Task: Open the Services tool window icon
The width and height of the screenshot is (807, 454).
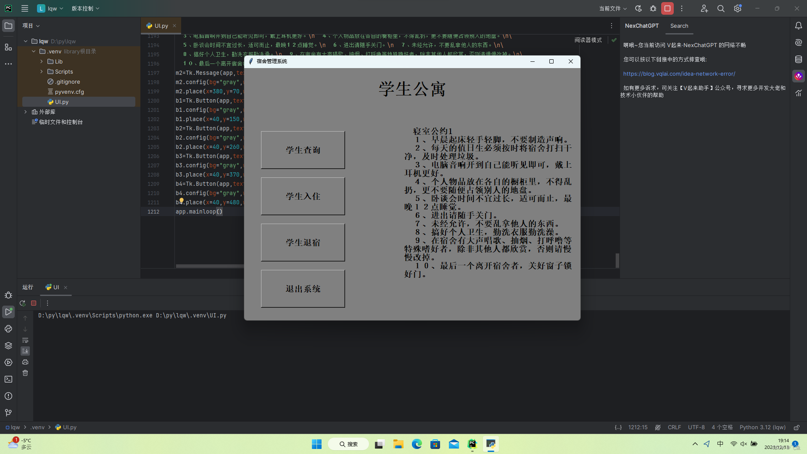Action: point(8,362)
